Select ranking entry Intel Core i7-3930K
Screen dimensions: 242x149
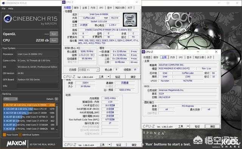pos(29,113)
